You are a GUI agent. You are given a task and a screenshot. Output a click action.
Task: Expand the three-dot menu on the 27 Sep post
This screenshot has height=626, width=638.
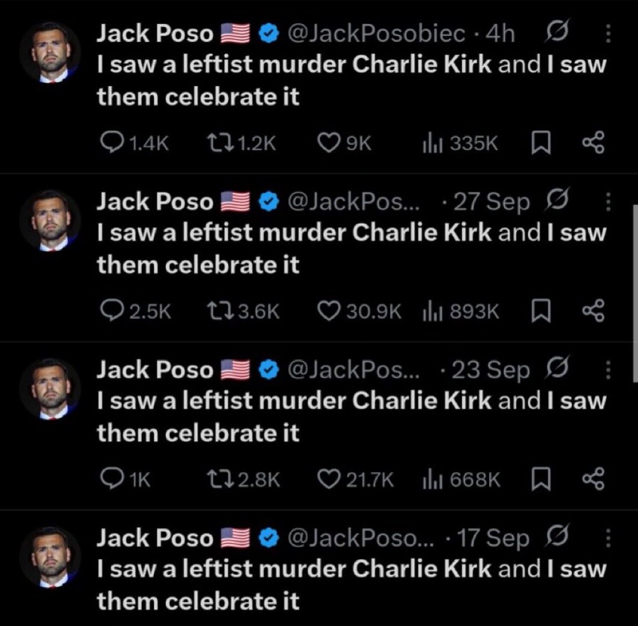607,203
